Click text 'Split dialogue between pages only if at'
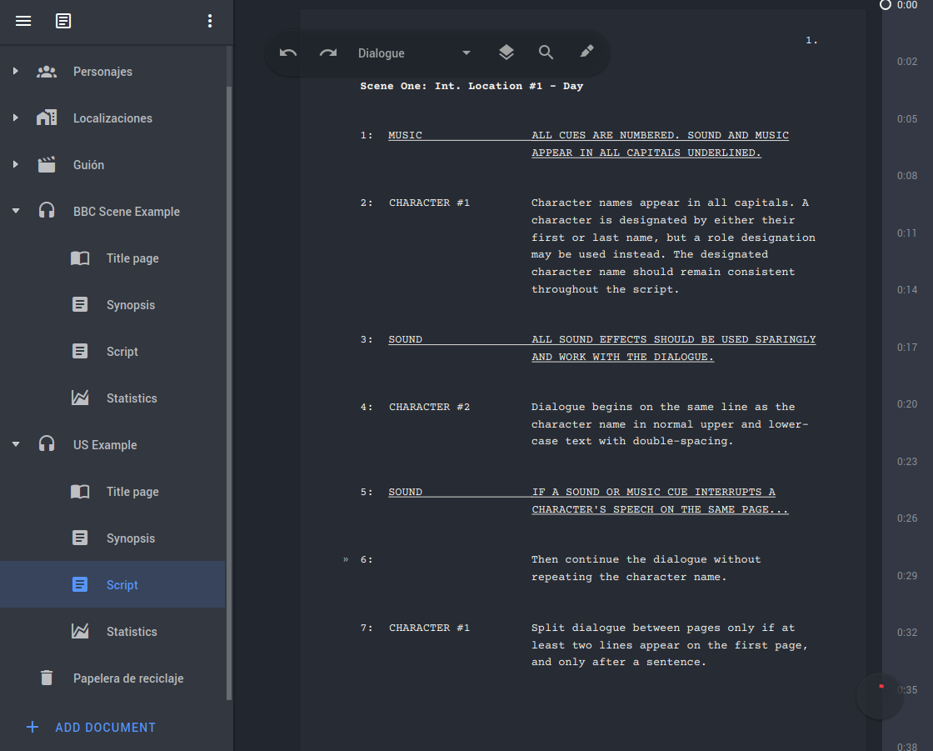This screenshot has width=933, height=751. (663, 628)
